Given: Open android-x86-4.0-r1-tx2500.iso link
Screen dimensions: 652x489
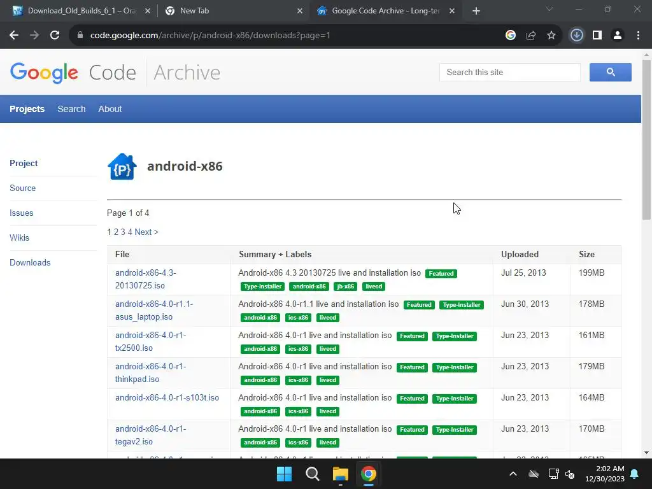Looking at the screenshot, I should tap(150, 341).
